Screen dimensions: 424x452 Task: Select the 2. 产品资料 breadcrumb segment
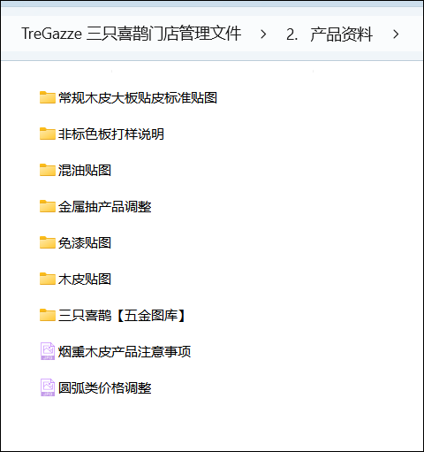pyautogui.click(x=329, y=34)
